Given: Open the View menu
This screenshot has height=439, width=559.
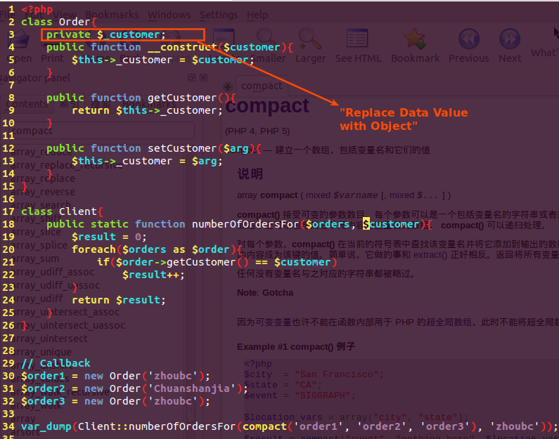Looking at the screenshot, I should coord(63,15).
